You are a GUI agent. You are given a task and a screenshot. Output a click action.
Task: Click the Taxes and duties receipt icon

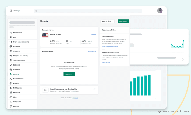[x=11, y=60]
